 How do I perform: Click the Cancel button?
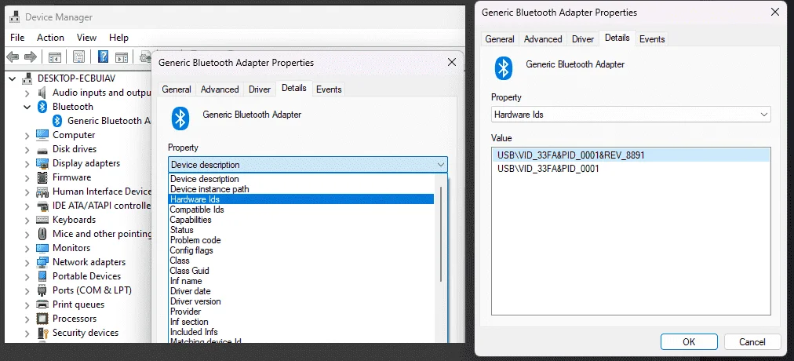point(752,341)
